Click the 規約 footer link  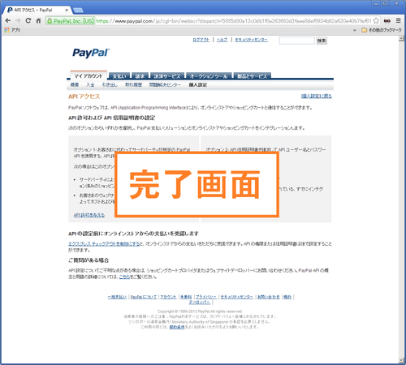pyautogui.click(x=287, y=297)
